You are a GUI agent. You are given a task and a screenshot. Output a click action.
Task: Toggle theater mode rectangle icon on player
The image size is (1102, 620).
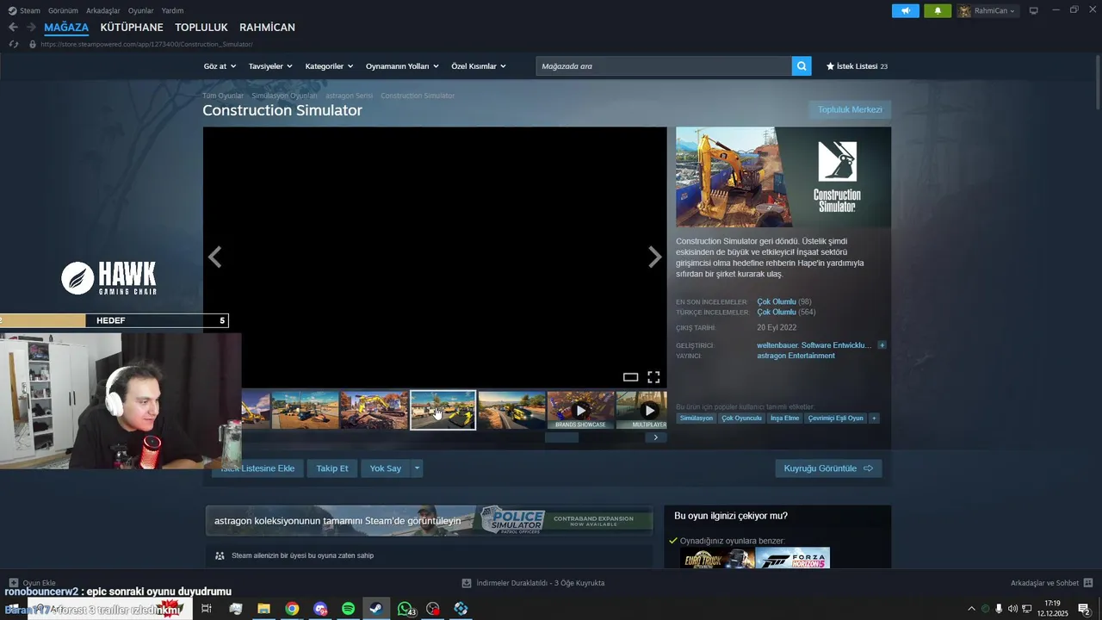630,377
